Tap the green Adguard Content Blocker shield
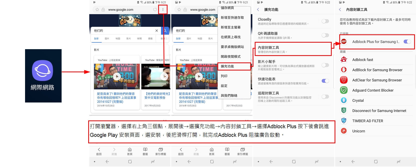Viewport: 416px width, 167px height. [344, 90]
